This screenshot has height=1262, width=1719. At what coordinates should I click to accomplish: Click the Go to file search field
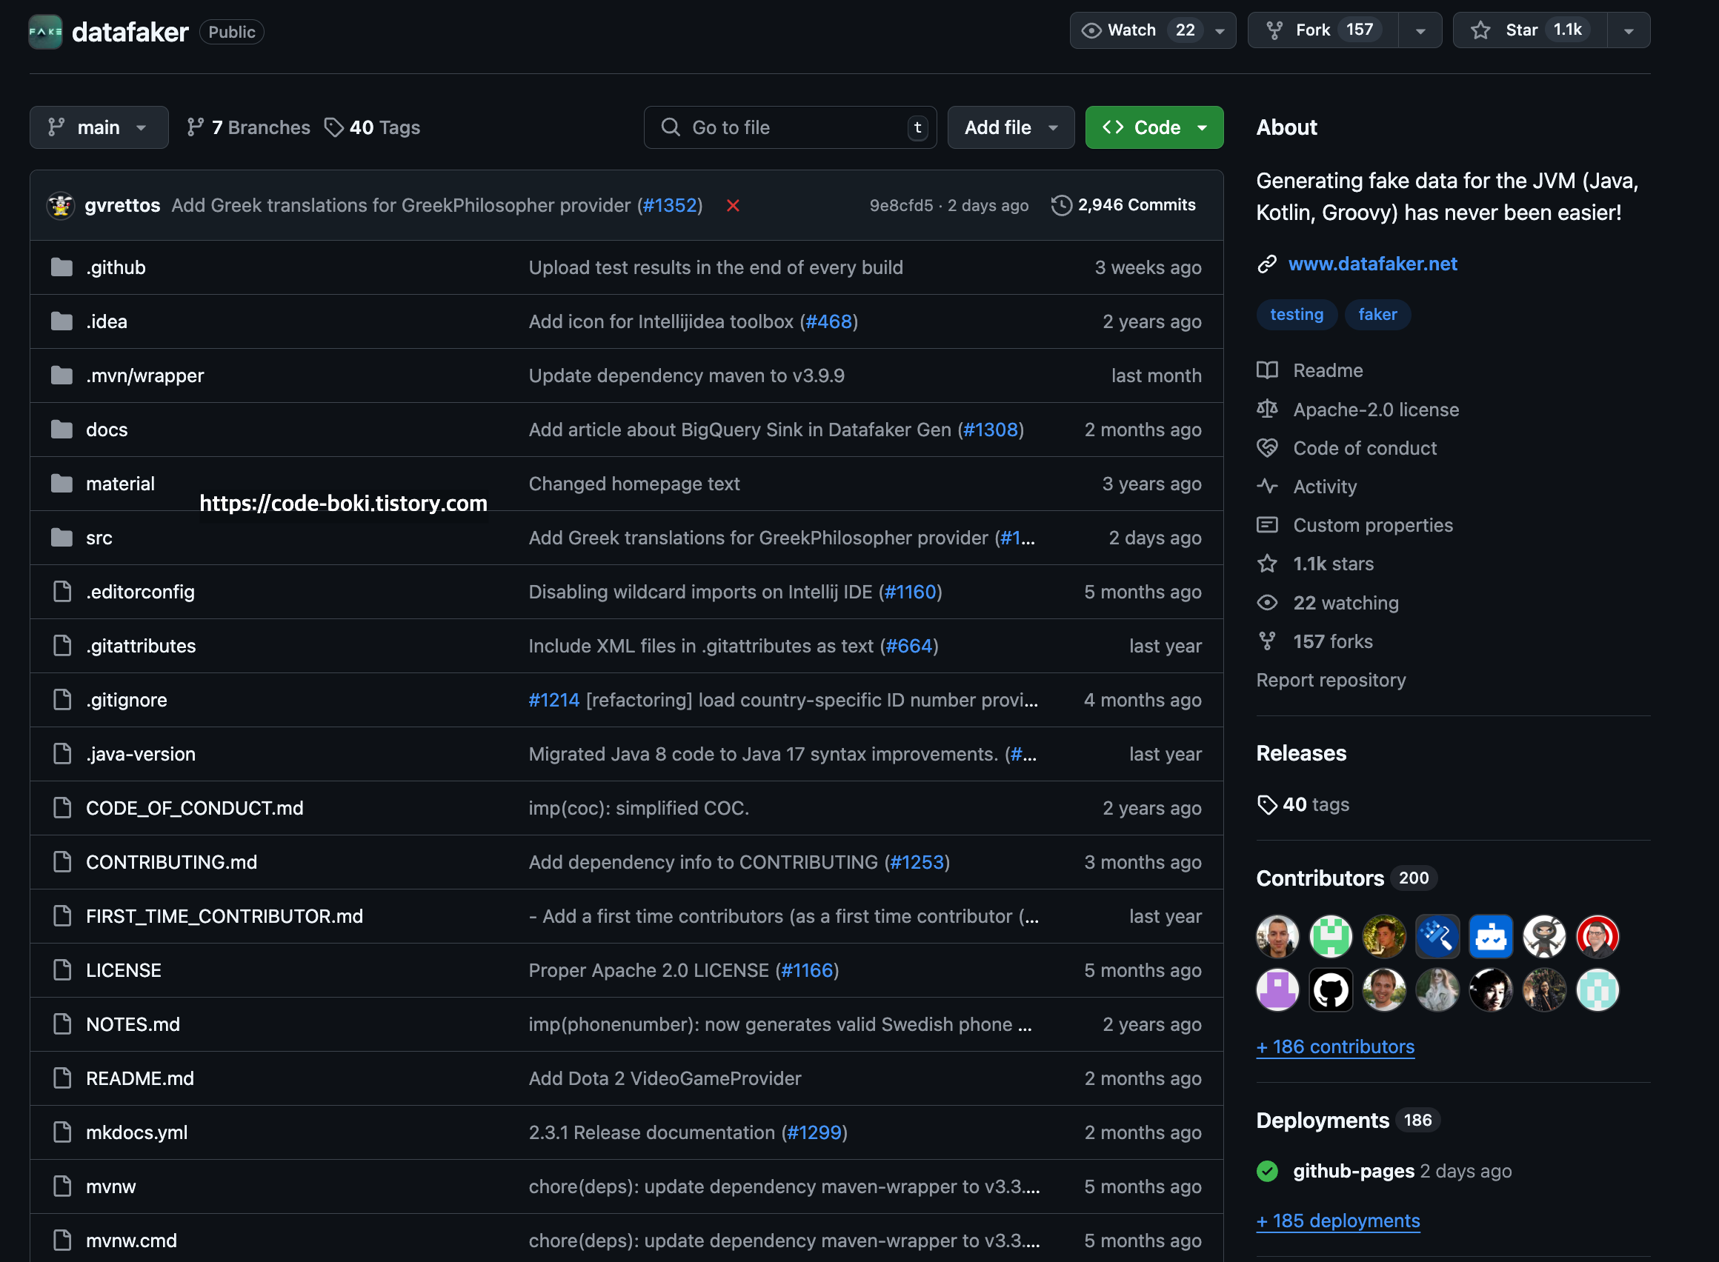tap(789, 127)
